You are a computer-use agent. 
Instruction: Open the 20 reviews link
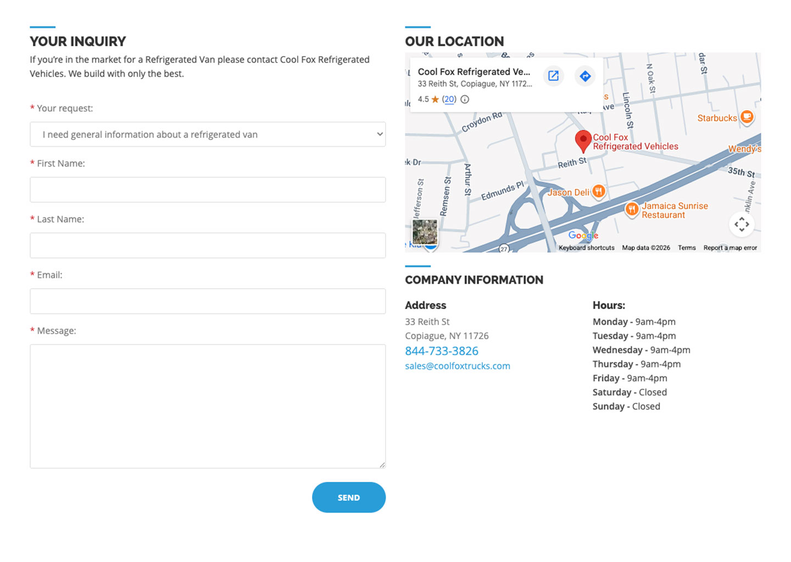point(449,99)
